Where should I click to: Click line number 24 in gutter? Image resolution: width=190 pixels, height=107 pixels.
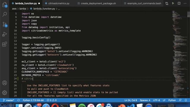pos(15,78)
